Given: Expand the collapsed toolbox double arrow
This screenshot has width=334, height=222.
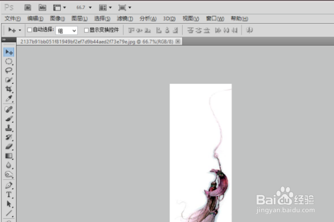Looking at the screenshot, I should tap(4, 39).
